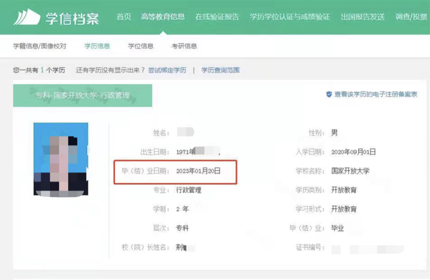
Task: Click the 学信档案 logo icon
Action: 27,17
